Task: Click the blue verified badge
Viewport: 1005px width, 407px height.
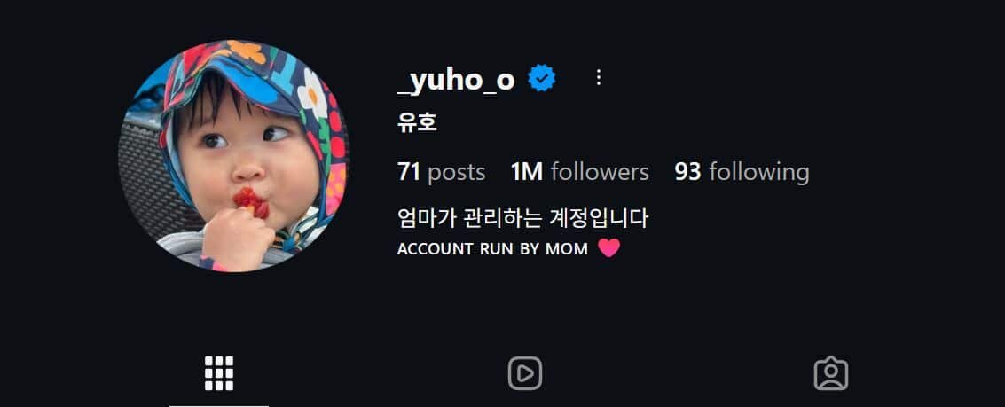Action: pos(542,79)
